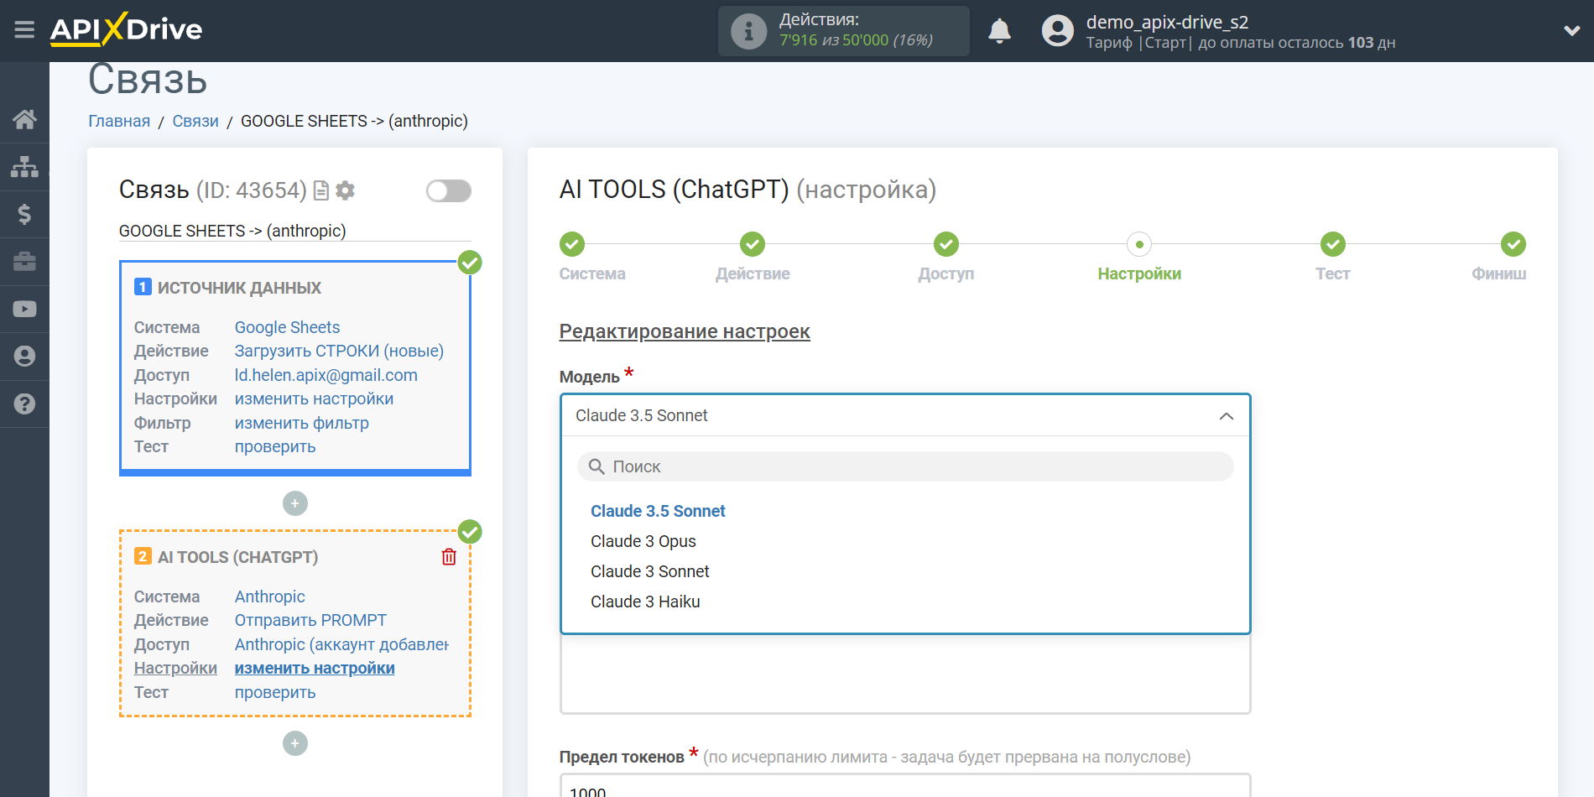Expand the account menu chevron
Viewport: 1594px width, 797px height.
pyautogui.click(x=1571, y=31)
